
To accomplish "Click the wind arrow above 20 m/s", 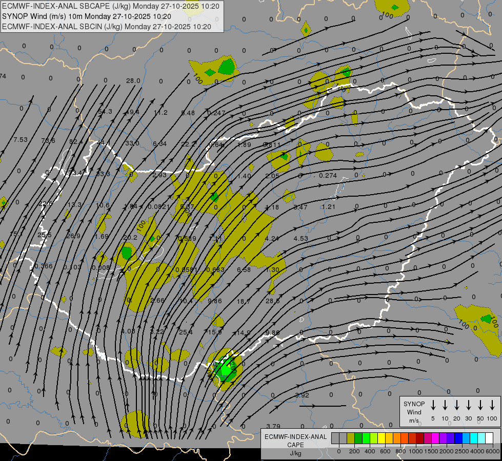I will [456, 405].
